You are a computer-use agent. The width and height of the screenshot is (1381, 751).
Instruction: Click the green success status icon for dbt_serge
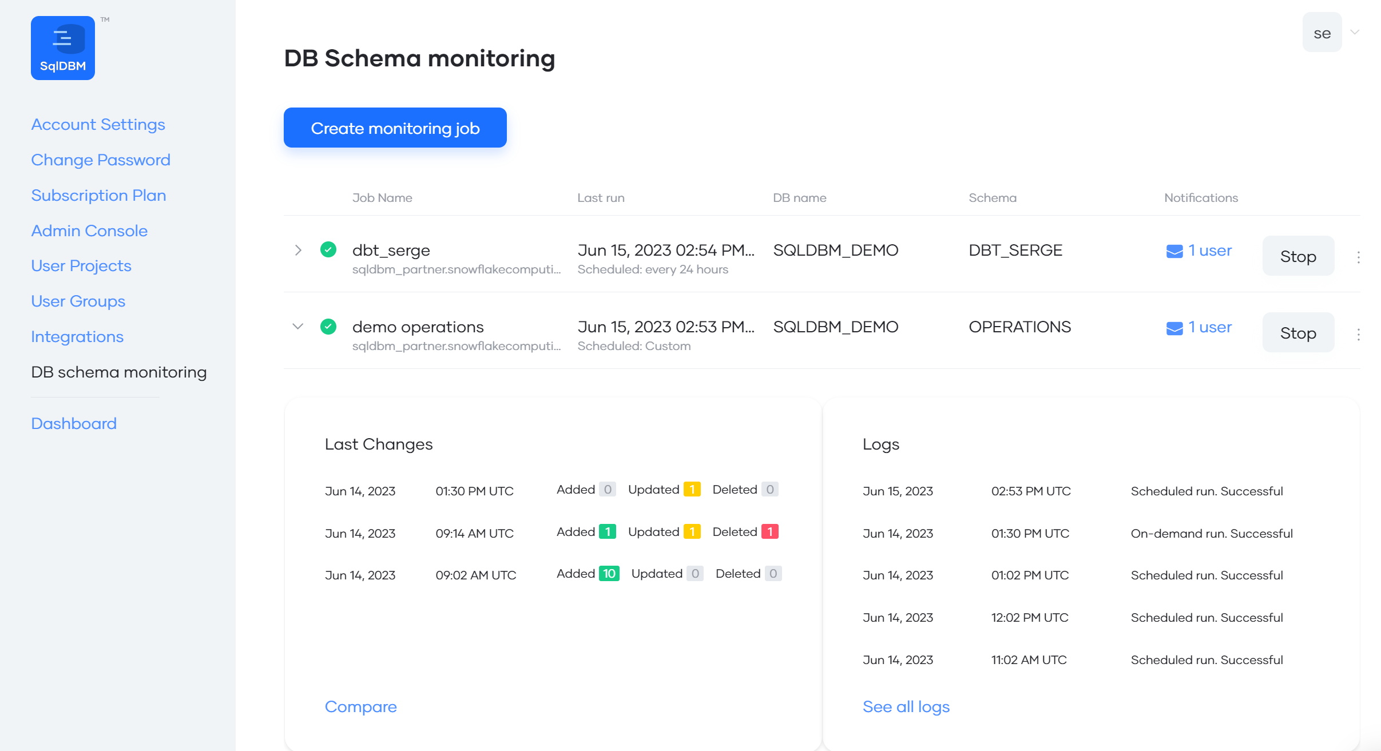[328, 249]
